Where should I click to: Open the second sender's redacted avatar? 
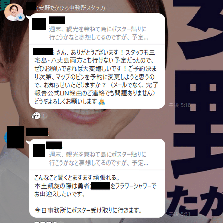(15, 137)
